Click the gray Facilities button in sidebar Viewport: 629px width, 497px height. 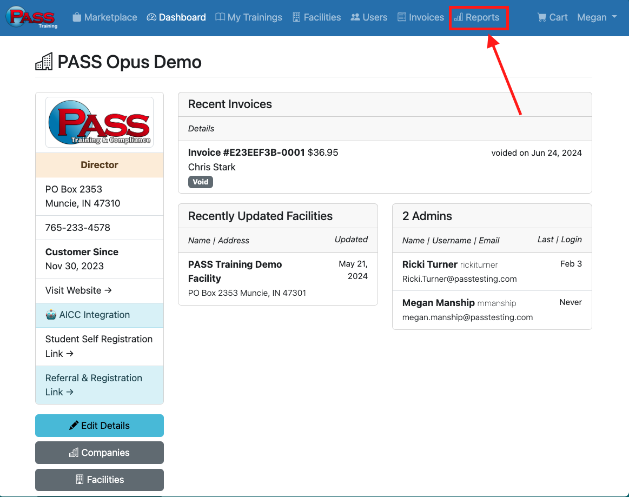100,480
